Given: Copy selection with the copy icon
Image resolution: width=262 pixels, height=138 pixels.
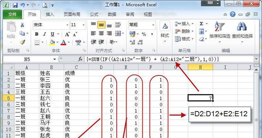Looking at the screenshot, I should click(x=22, y=33).
